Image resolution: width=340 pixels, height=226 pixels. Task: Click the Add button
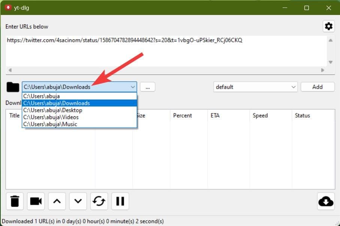(317, 87)
